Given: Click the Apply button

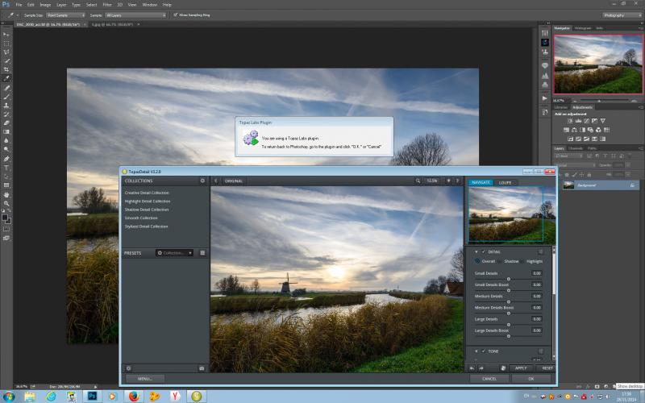Looking at the screenshot, I should coord(521,368).
